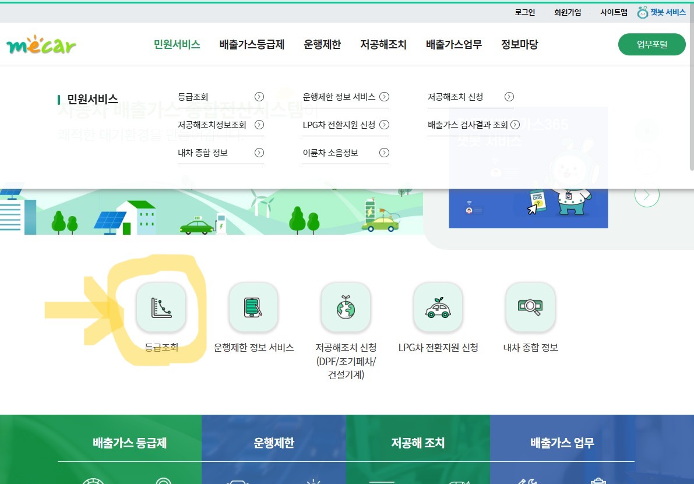This screenshot has height=484, width=694.
Task: Select the 등급조회 grade chart icon
Action: 161,308
